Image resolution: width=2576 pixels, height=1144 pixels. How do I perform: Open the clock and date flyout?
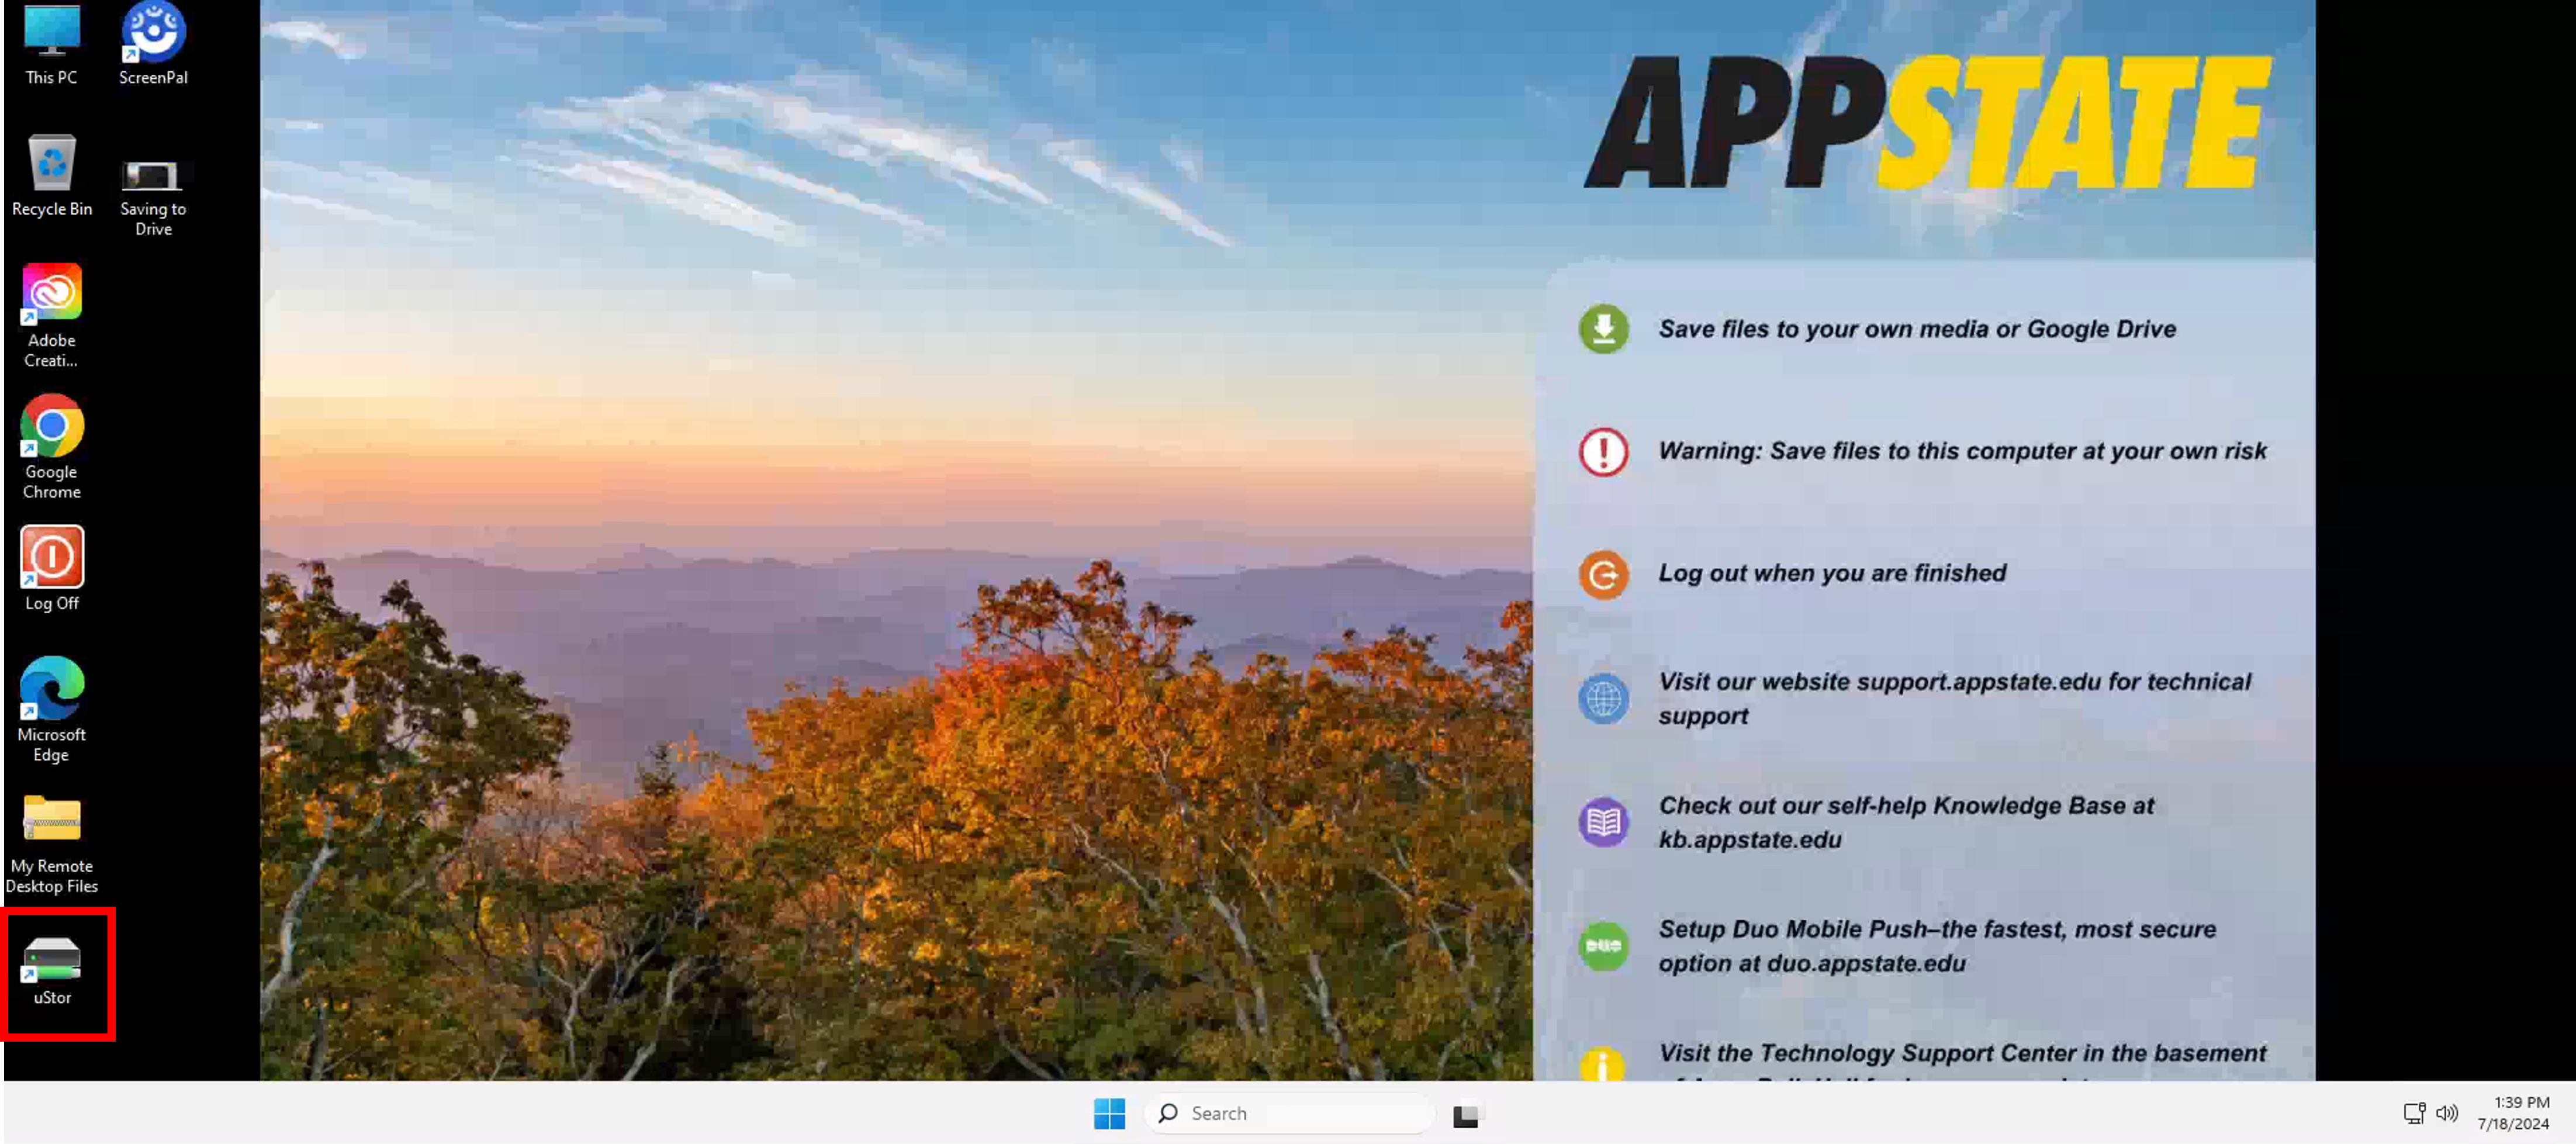click(x=2512, y=1113)
